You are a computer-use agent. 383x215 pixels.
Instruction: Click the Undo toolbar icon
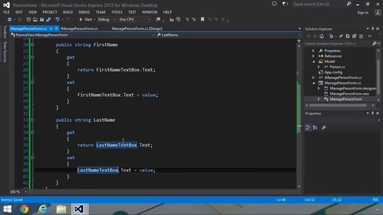pos(57,20)
